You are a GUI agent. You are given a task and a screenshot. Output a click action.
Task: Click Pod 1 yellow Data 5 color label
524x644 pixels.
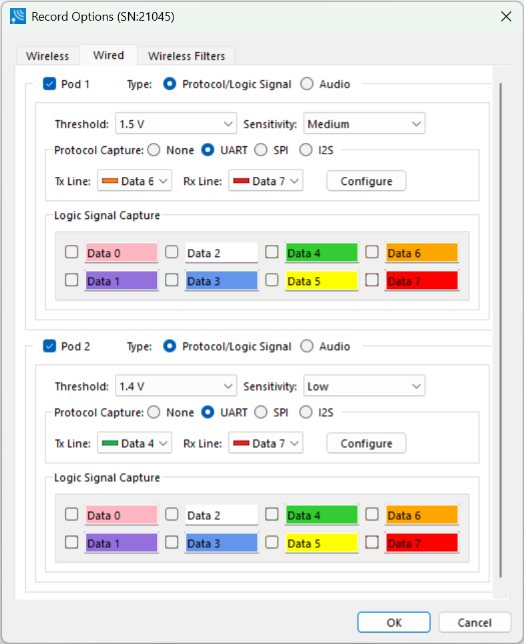[x=322, y=280]
